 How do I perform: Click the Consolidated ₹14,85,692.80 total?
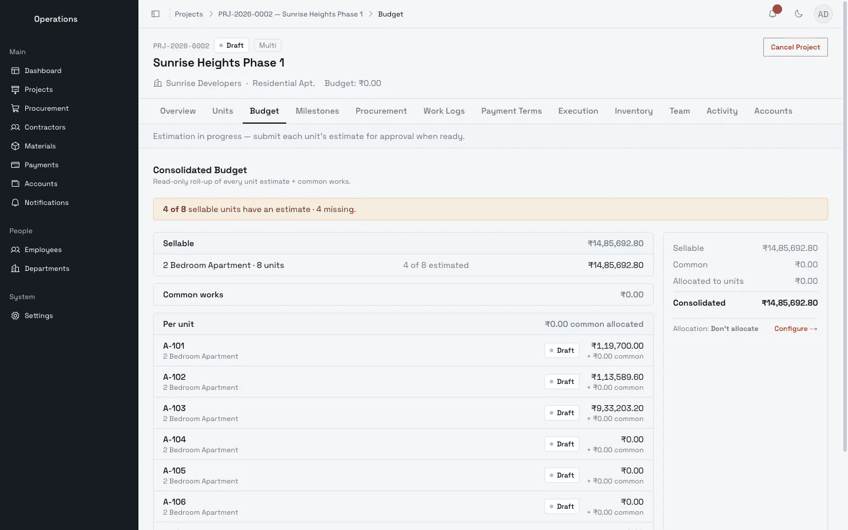click(x=789, y=303)
